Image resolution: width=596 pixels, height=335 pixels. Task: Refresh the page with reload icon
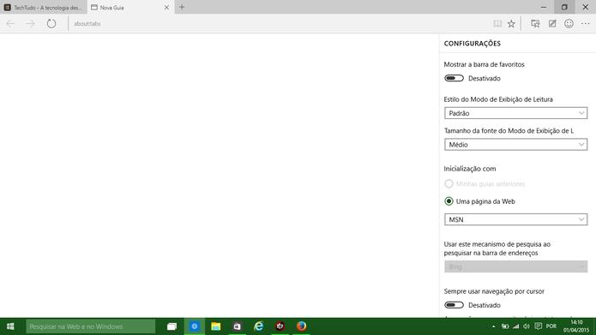(51, 23)
